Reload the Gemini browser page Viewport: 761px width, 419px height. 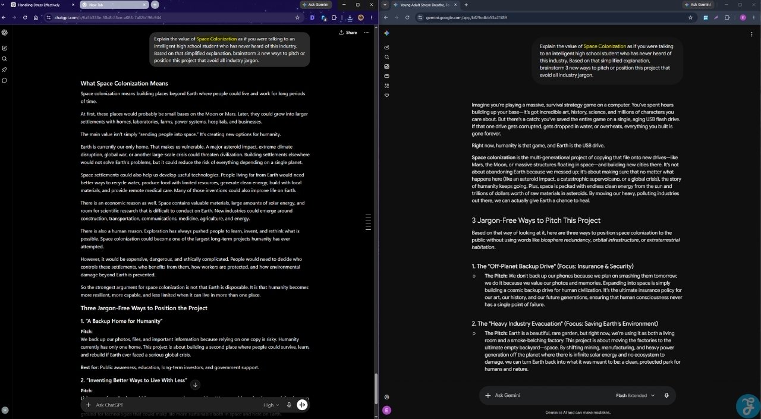tap(407, 17)
